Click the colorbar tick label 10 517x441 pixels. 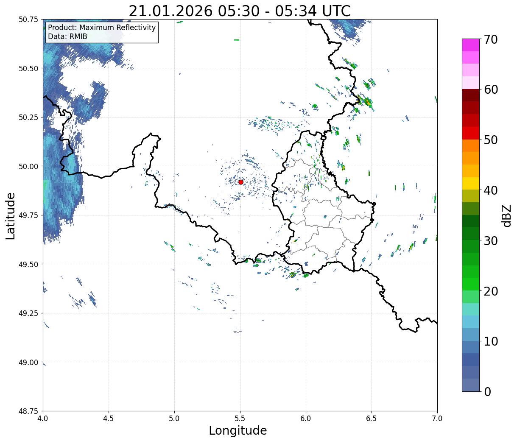[x=490, y=341]
